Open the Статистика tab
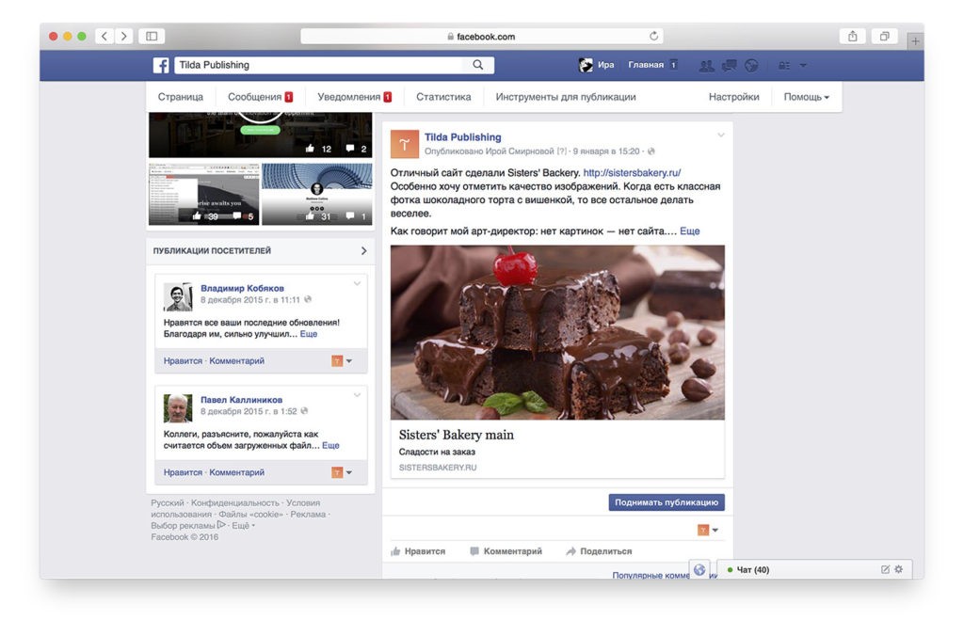This screenshot has height=636, width=964. (x=443, y=97)
